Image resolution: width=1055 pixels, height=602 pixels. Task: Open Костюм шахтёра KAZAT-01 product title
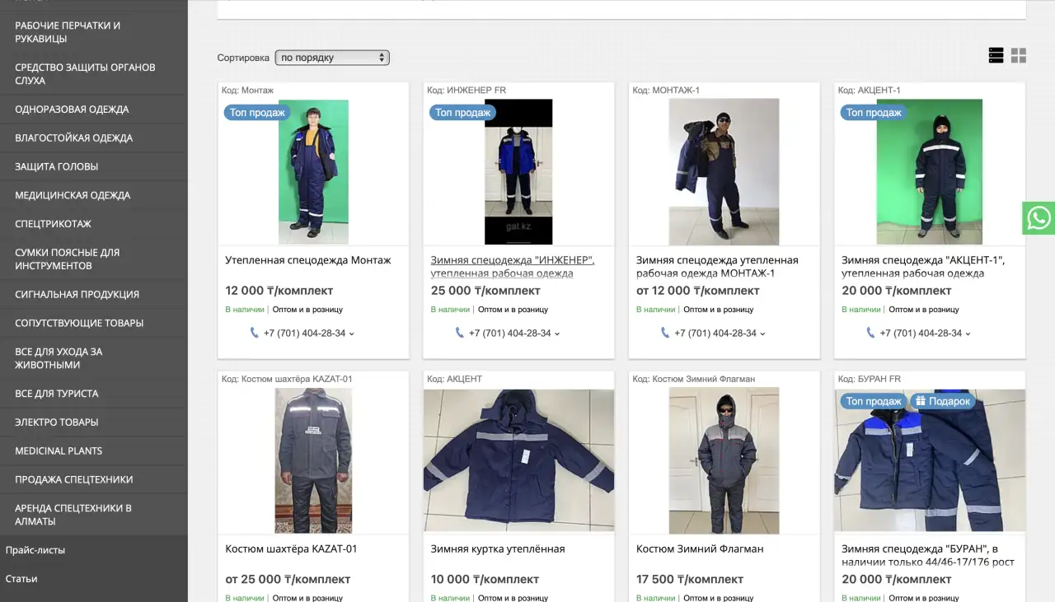point(291,548)
